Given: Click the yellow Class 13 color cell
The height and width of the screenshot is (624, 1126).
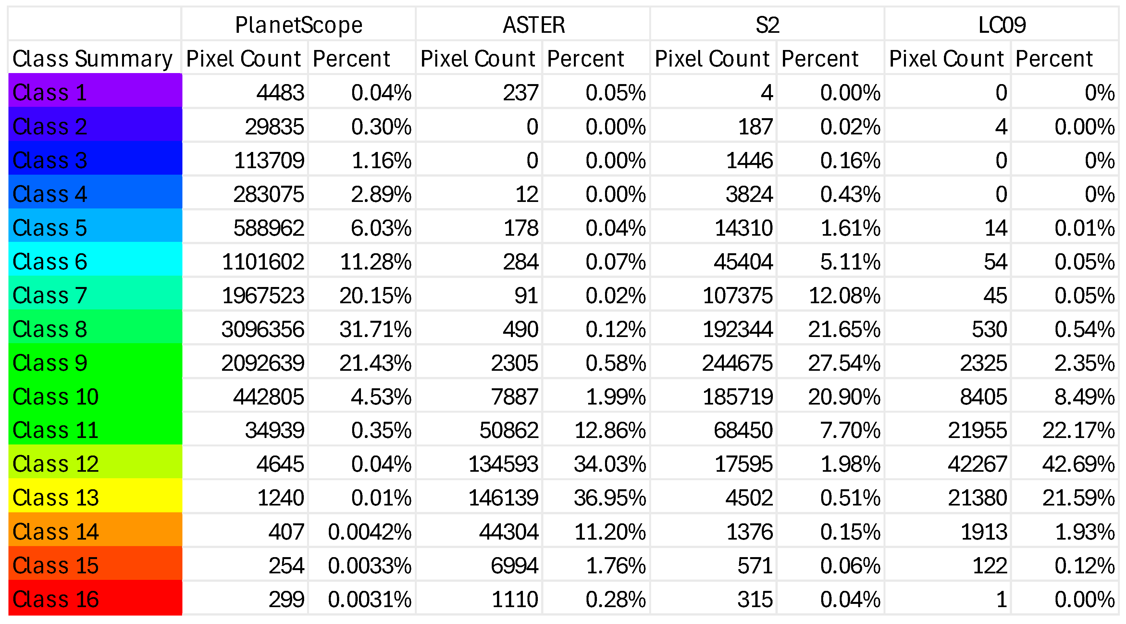Looking at the screenshot, I should point(95,497).
